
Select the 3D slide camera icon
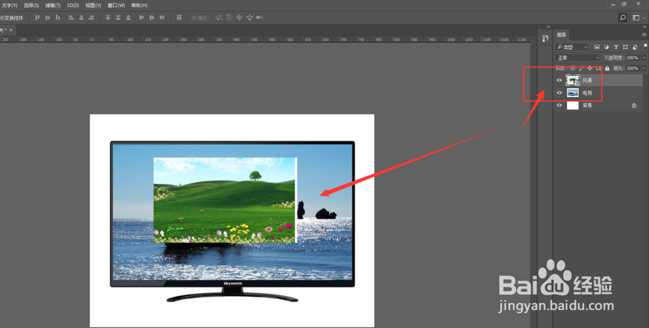(250, 18)
